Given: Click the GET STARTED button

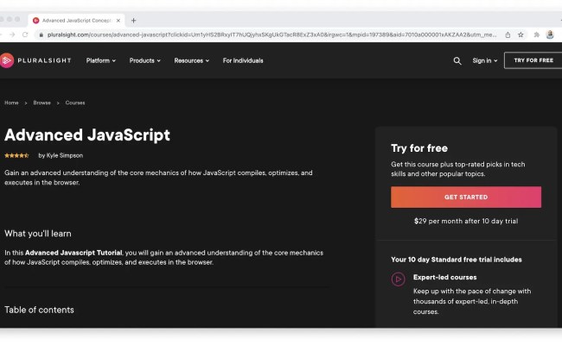Looking at the screenshot, I should coord(466,197).
